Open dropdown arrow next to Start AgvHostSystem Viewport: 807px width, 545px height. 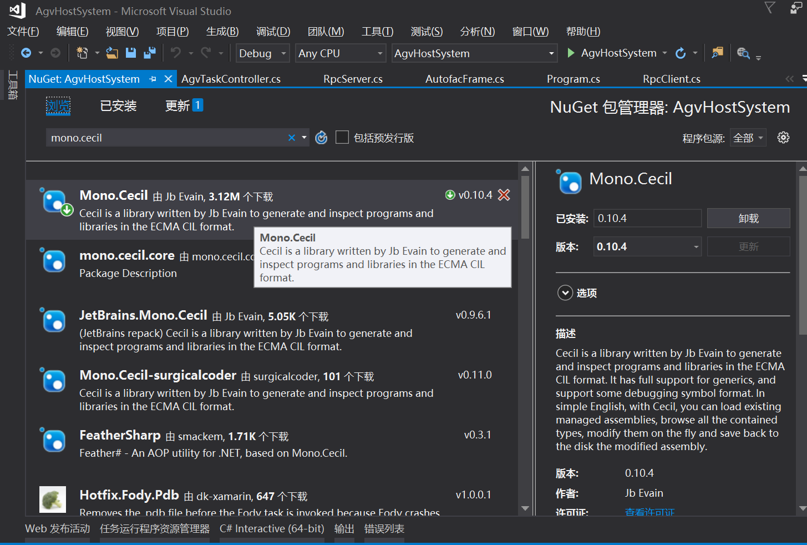664,53
